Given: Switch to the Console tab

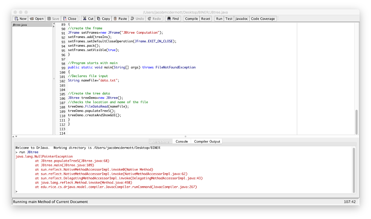Looking at the screenshot, I should pyautogui.click(x=182, y=141).
